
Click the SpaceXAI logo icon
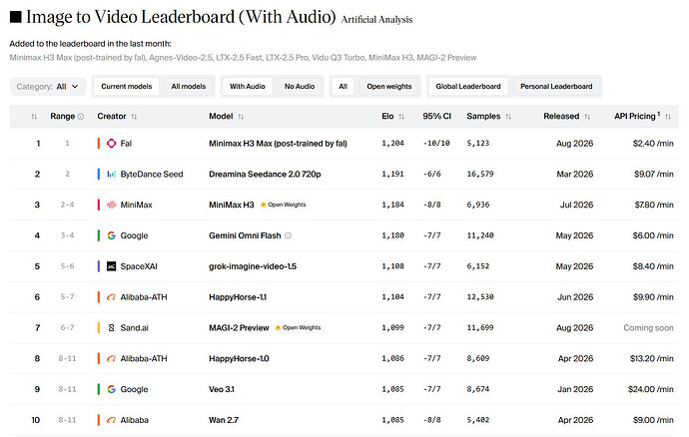coord(112,266)
